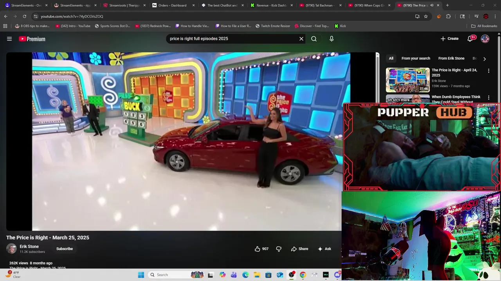Clear the search query with X
The image size is (501, 281).
pyautogui.click(x=301, y=39)
